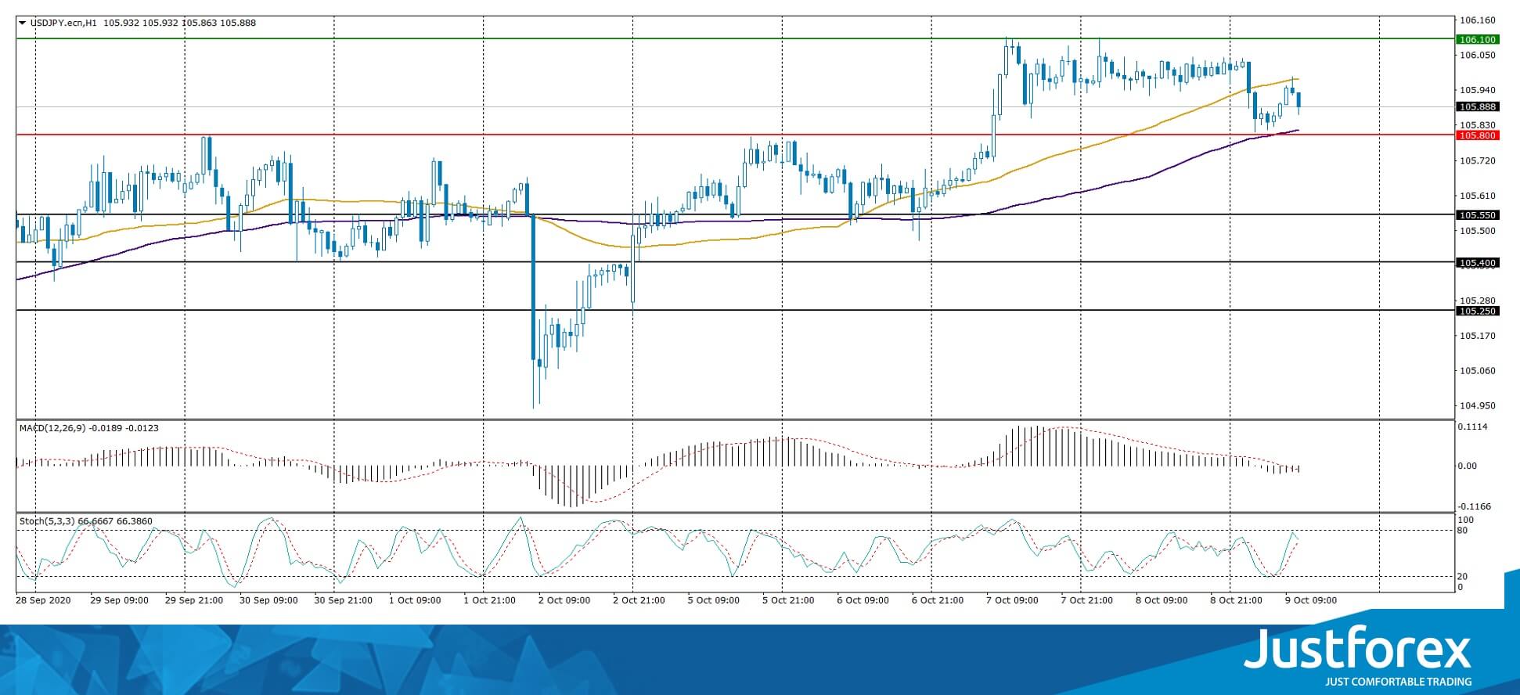
Task: Click the 104.950 price axis value
Action: (1477, 405)
